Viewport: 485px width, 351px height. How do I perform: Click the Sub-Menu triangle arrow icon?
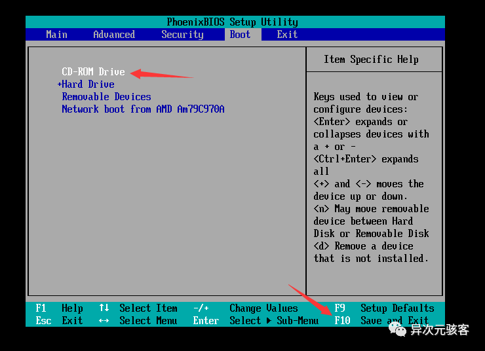click(269, 321)
